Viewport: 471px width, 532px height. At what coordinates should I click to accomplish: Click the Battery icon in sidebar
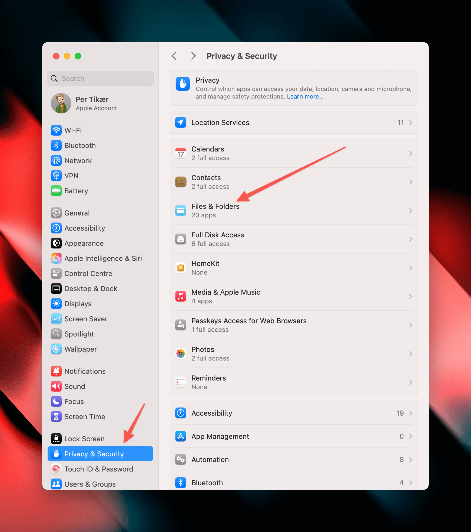56,191
